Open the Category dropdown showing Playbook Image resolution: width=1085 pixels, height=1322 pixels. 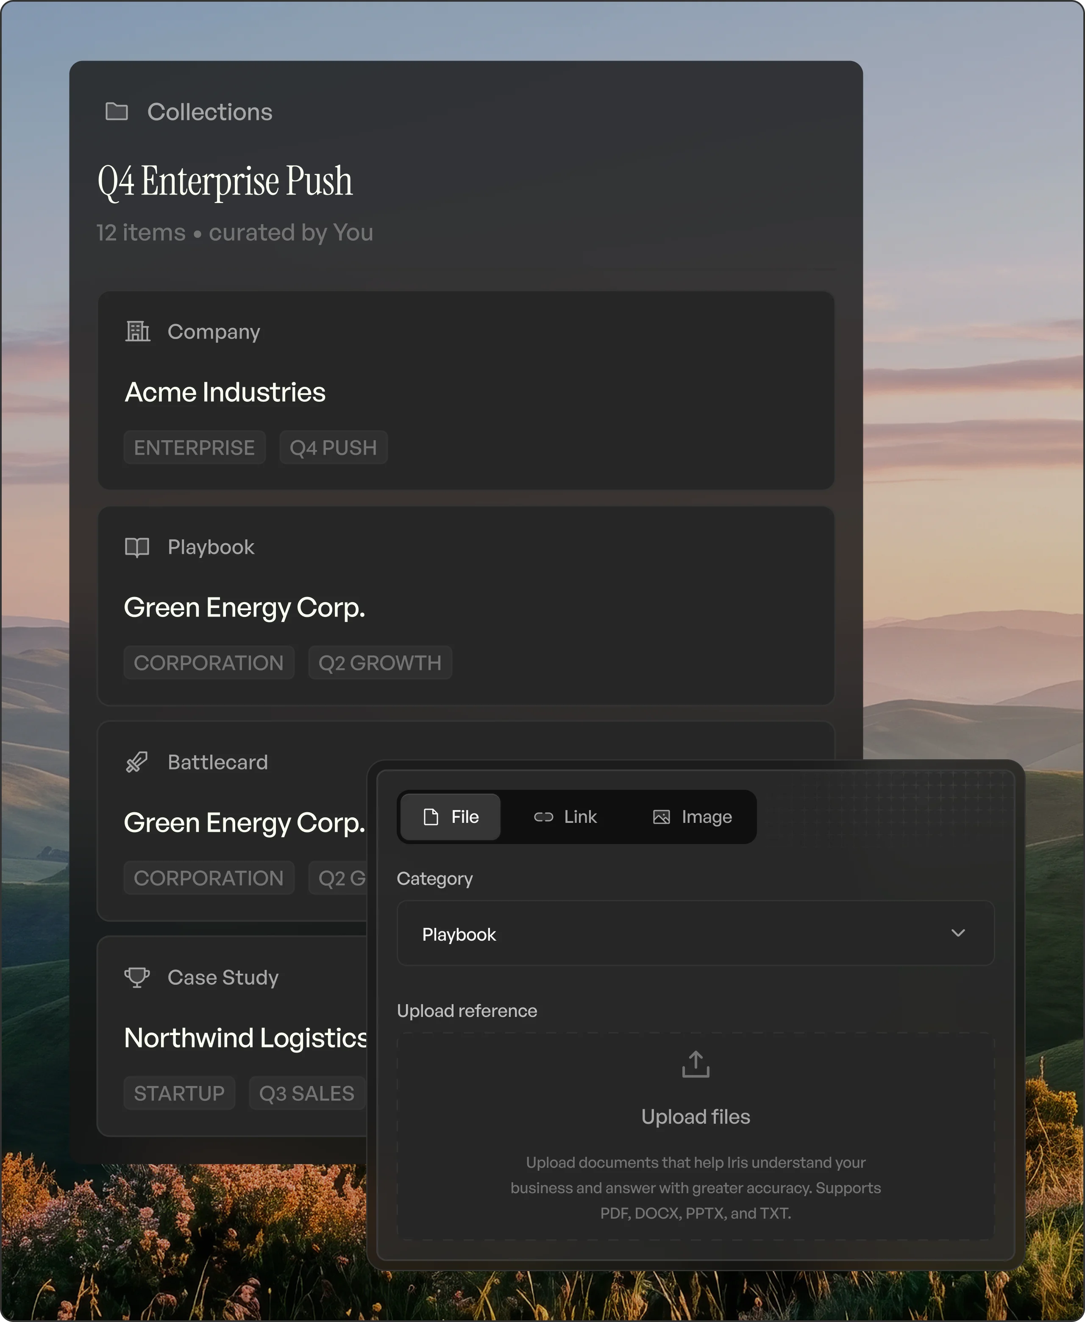tap(695, 933)
